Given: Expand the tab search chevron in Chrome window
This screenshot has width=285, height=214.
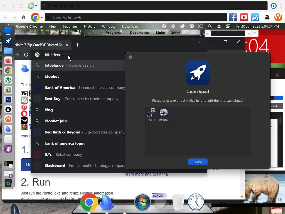Looking at the screenshot, I should 200,42.
